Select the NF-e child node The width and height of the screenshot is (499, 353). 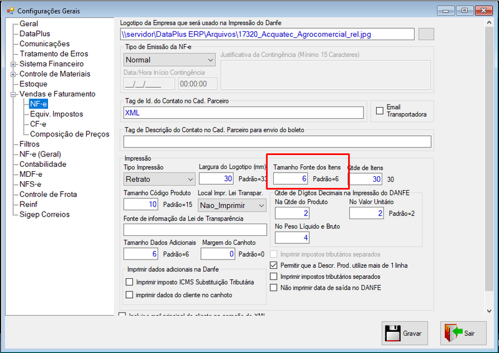point(38,104)
